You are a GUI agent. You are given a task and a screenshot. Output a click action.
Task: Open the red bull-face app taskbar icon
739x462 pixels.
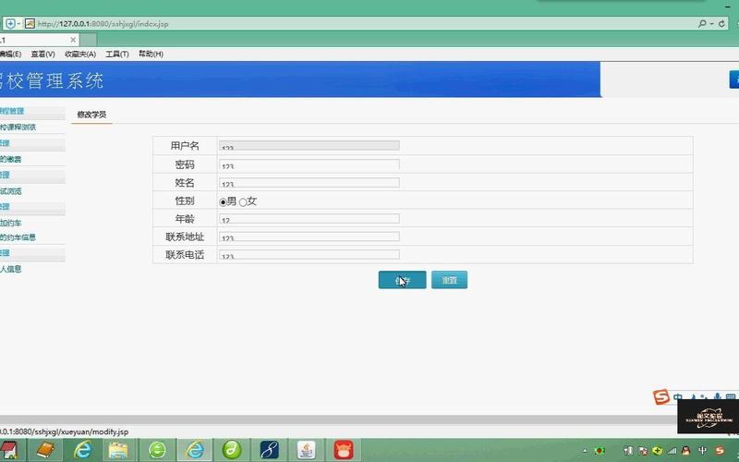coord(344,450)
